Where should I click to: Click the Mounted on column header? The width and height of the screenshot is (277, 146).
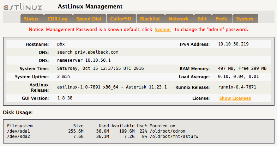(x=162, y=126)
